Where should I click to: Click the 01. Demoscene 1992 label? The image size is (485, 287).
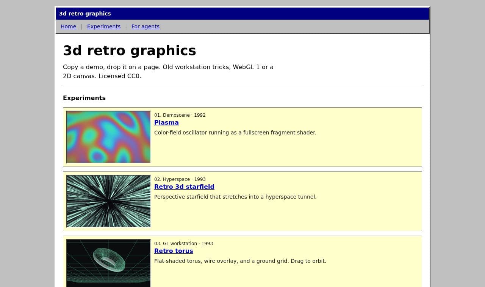(180, 115)
